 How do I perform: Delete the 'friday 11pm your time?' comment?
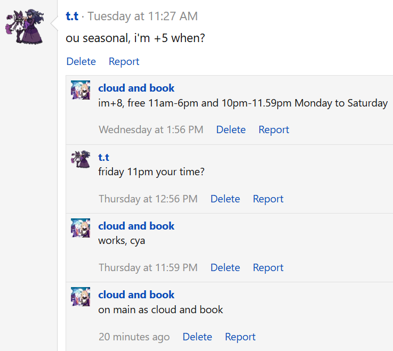point(225,199)
